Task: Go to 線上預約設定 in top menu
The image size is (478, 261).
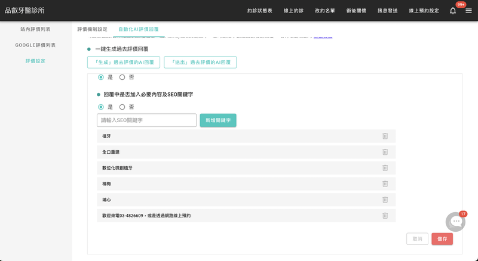Action: click(424, 11)
